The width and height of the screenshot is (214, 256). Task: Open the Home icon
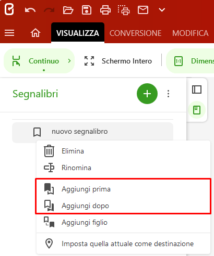[x=35, y=33]
